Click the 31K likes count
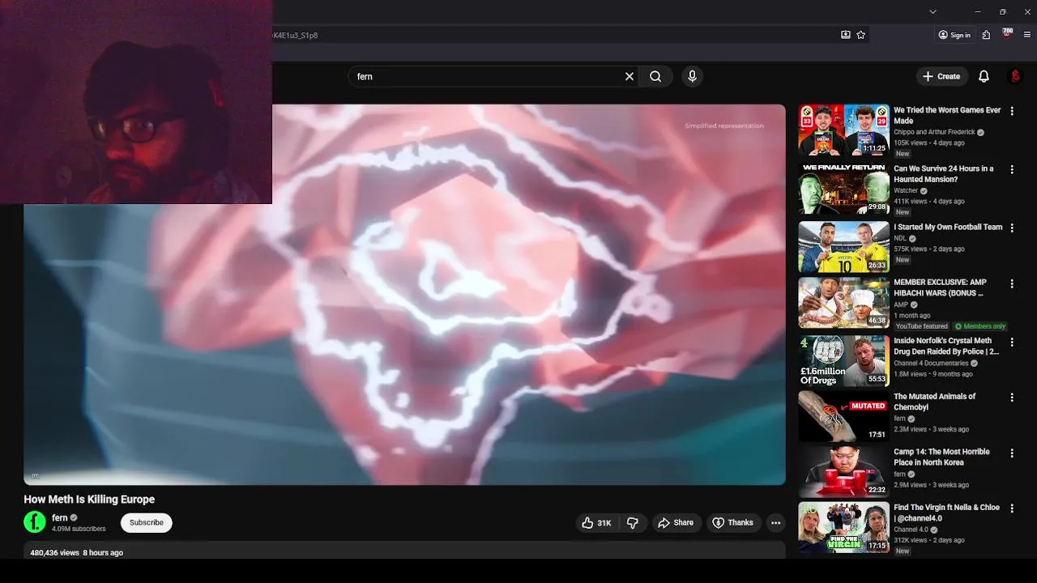This screenshot has width=1037, height=583. [x=604, y=523]
